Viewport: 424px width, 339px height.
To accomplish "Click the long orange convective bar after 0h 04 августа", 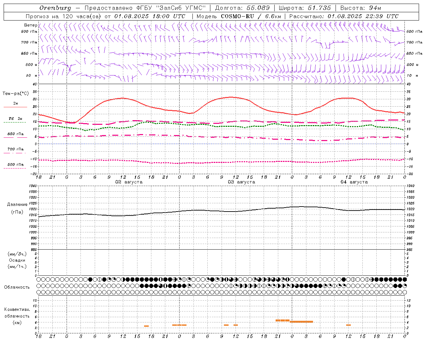I will [301, 322].
